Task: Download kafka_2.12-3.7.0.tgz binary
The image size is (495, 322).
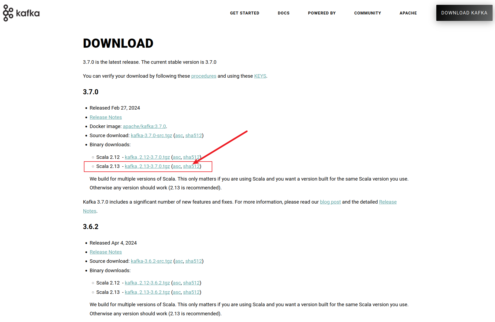Action: 147,157
